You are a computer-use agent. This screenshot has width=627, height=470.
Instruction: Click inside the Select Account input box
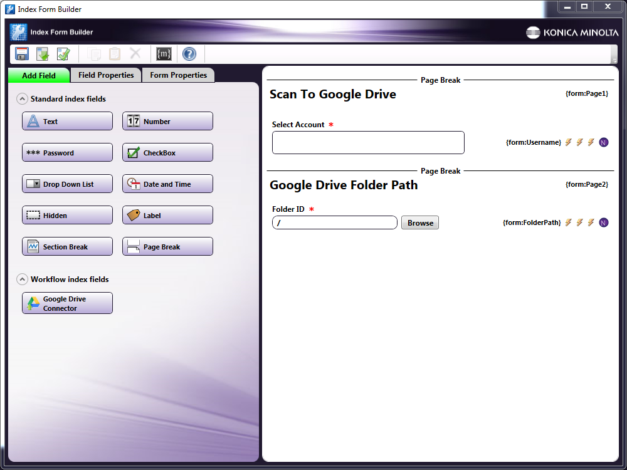(x=368, y=143)
